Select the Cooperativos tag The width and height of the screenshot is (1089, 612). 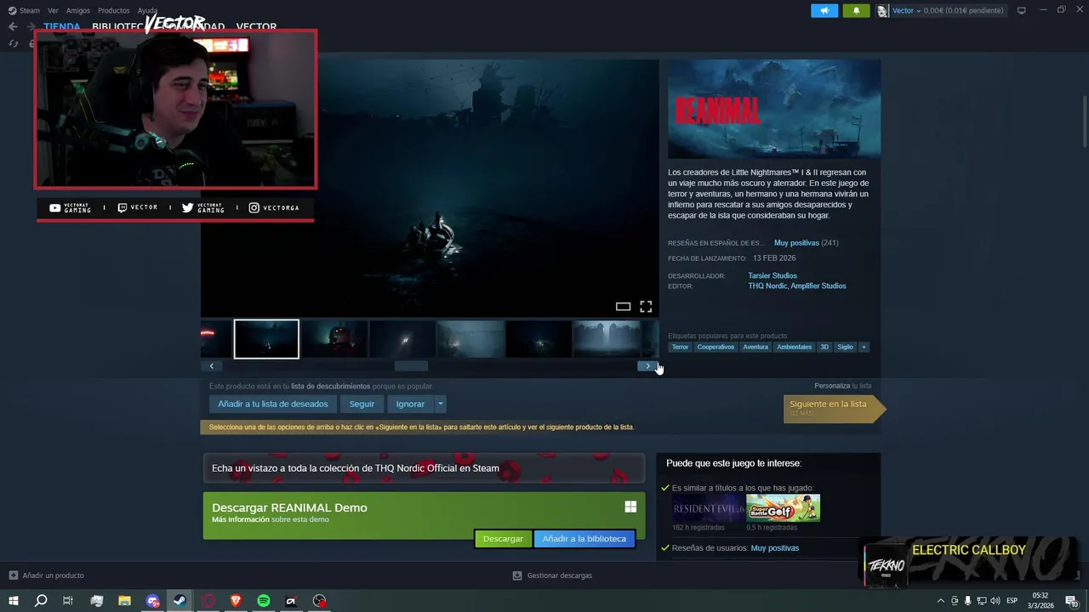pyautogui.click(x=716, y=347)
